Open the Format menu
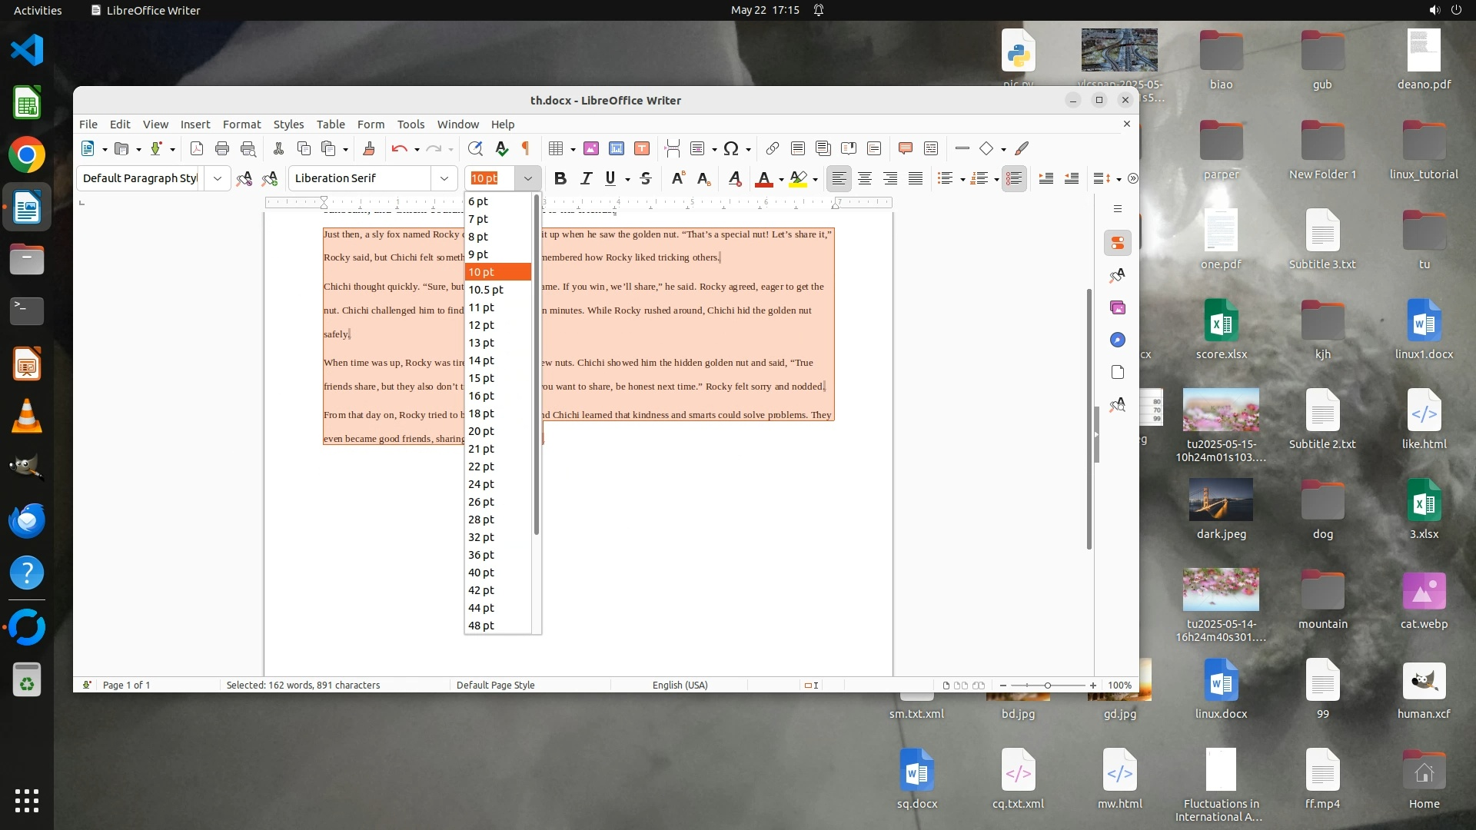1476x830 pixels. (241, 124)
